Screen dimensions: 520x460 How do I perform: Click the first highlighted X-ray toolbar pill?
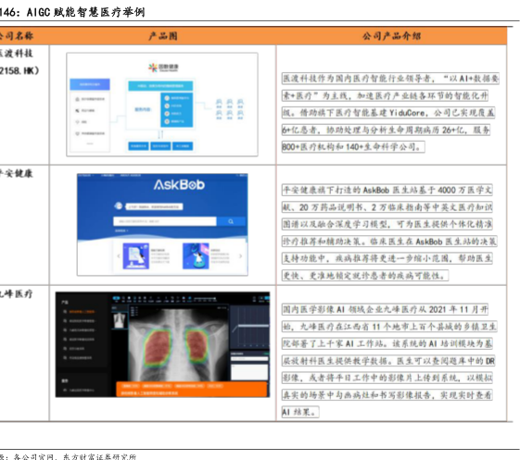[x=116, y=298]
